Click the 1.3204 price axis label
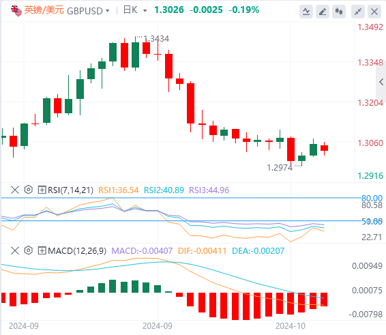This screenshot has height=335, width=386. tap(370, 103)
